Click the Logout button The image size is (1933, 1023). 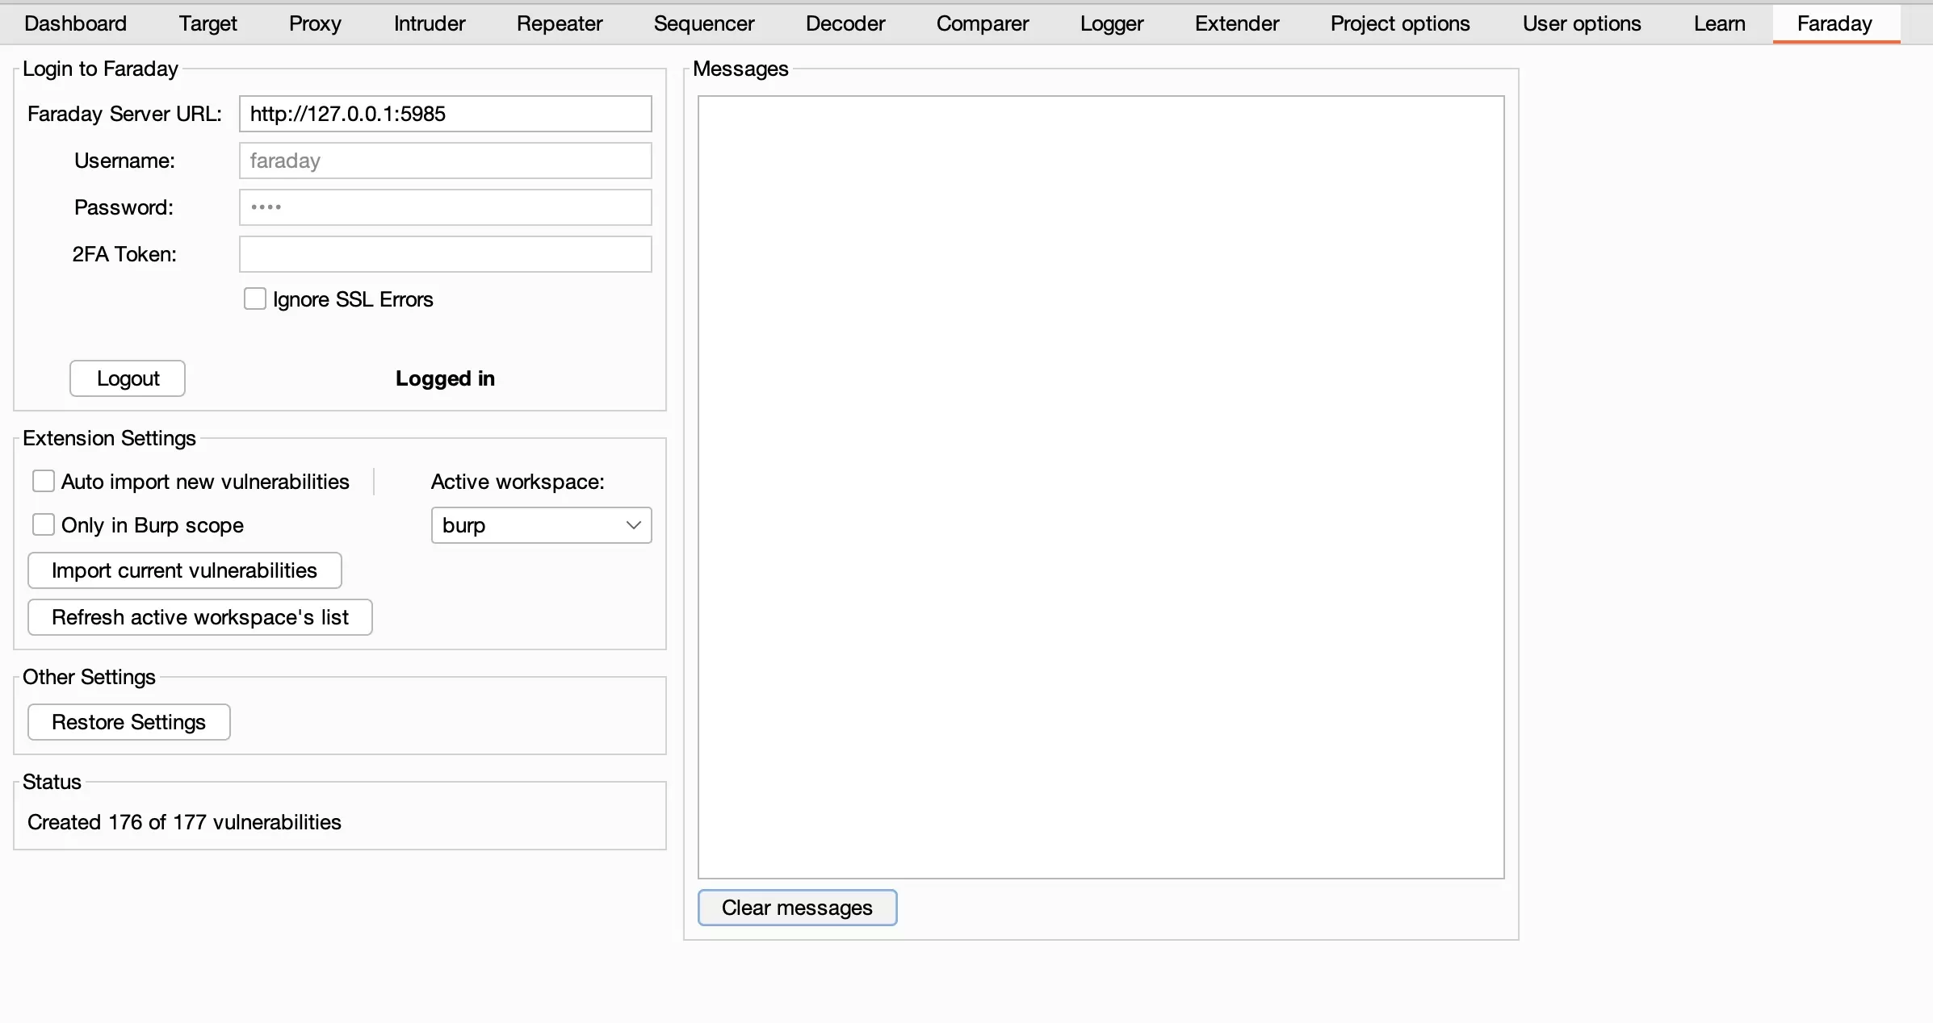127,378
